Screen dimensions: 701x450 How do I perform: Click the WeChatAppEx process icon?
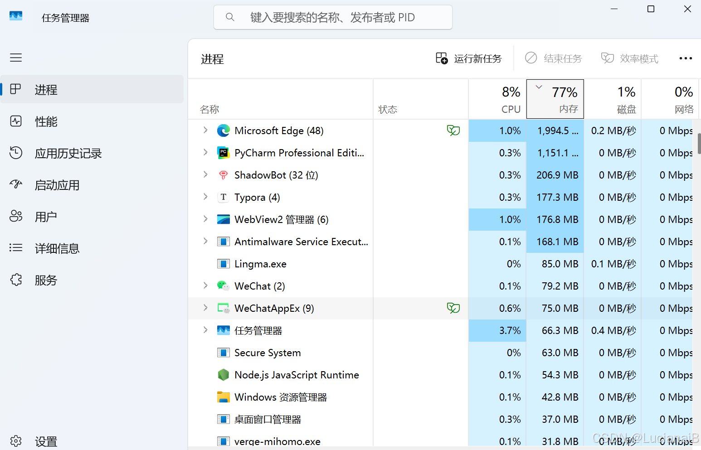[223, 308]
